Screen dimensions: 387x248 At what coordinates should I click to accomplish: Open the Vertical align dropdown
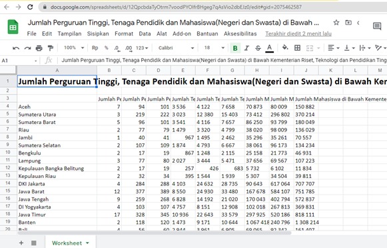pos(349,48)
